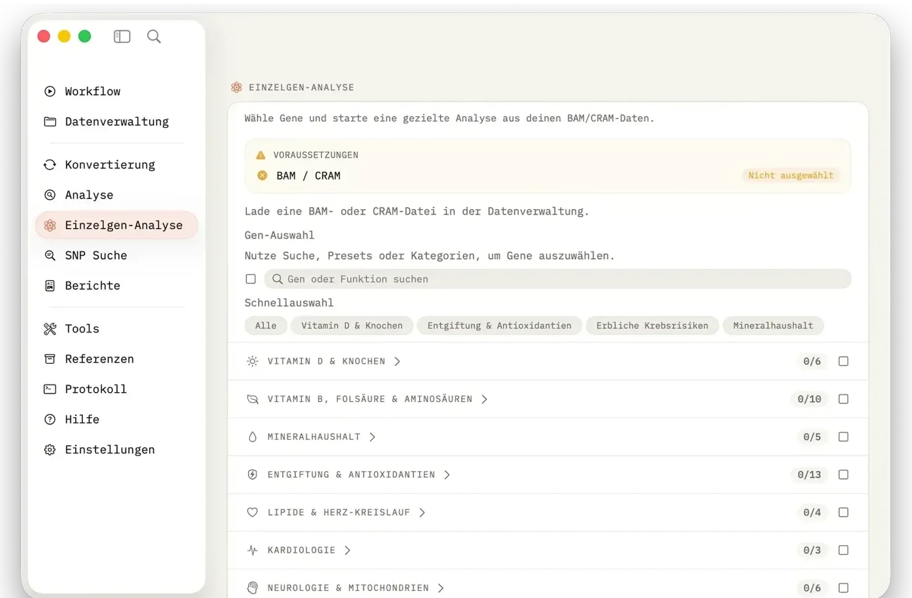Check the Vitamin D & Knochen category checkbox
The image size is (912, 598).
tap(844, 361)
